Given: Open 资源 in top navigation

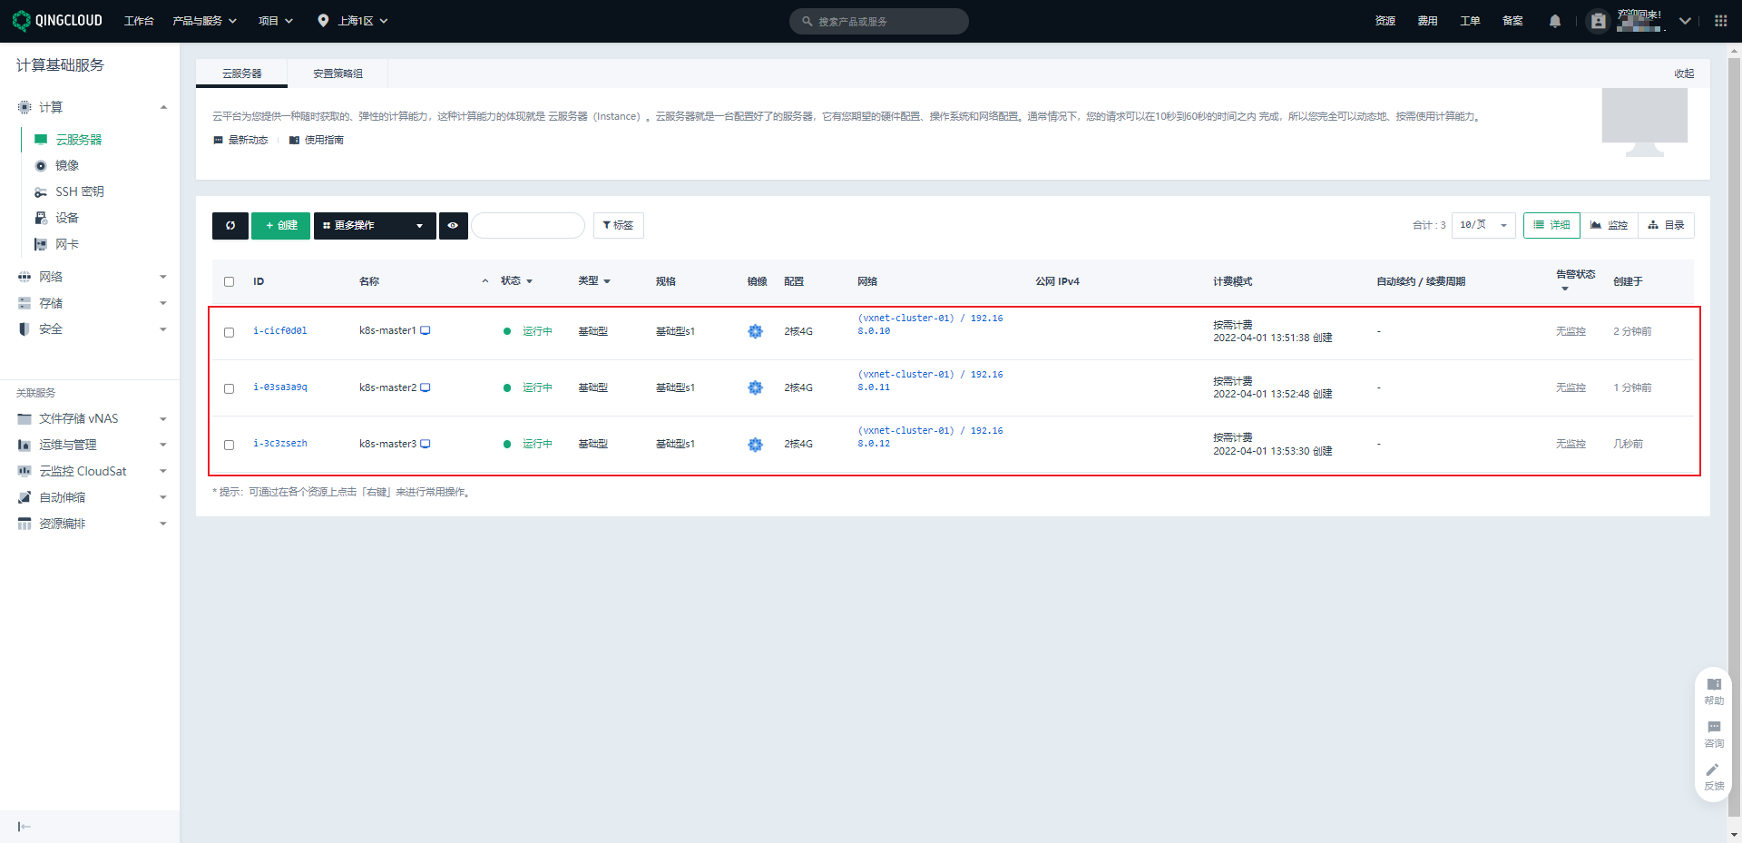Looking at the screenshot, I should coord(1385,21).
